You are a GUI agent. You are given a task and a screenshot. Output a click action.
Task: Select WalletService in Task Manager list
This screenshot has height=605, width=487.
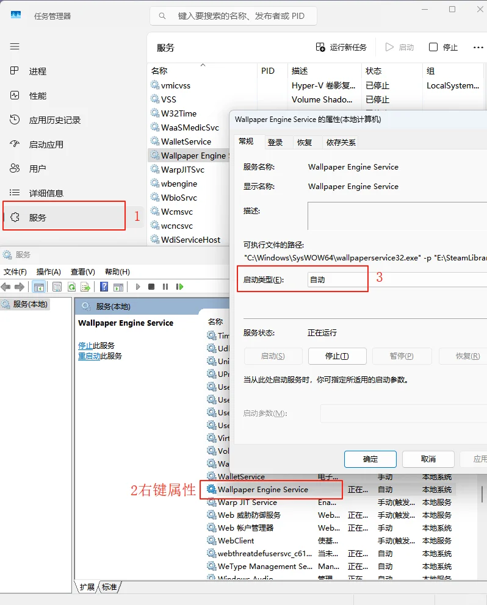[186, 141]
